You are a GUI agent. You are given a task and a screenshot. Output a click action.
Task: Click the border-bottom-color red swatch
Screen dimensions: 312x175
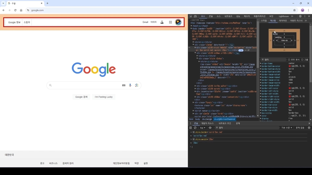(x=290, y=66)
